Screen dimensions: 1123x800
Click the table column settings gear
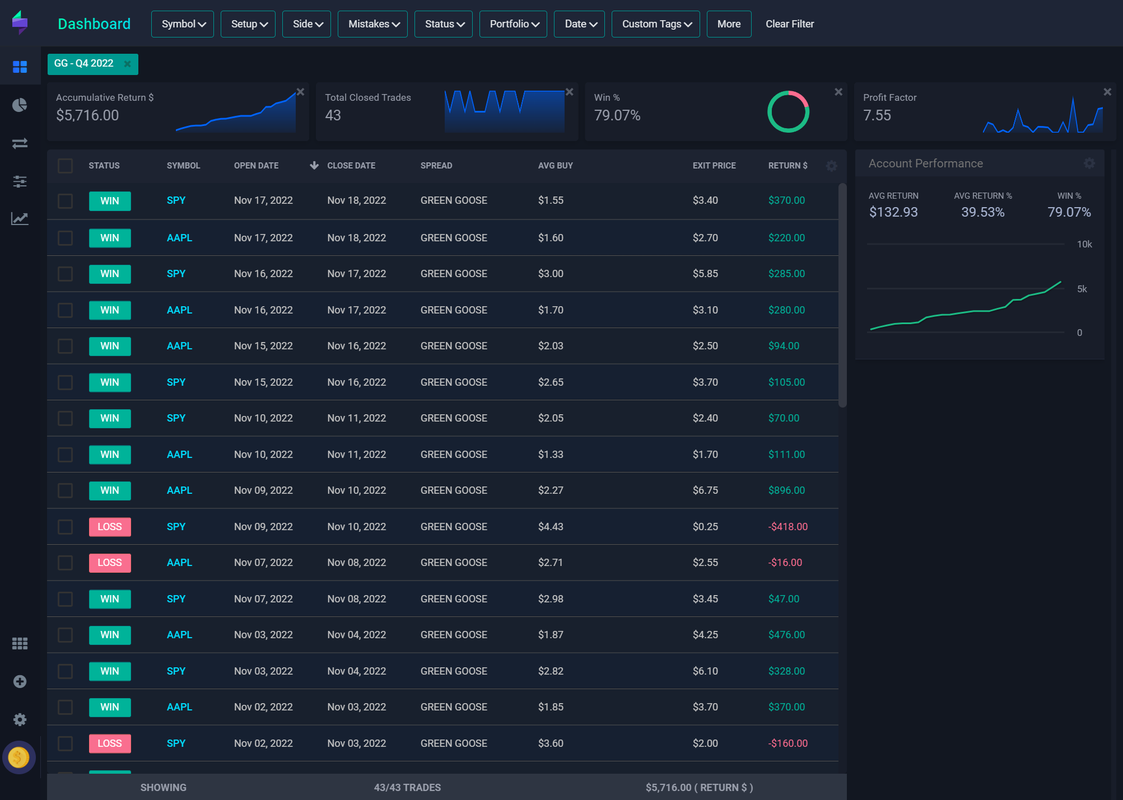coord(831,166)
